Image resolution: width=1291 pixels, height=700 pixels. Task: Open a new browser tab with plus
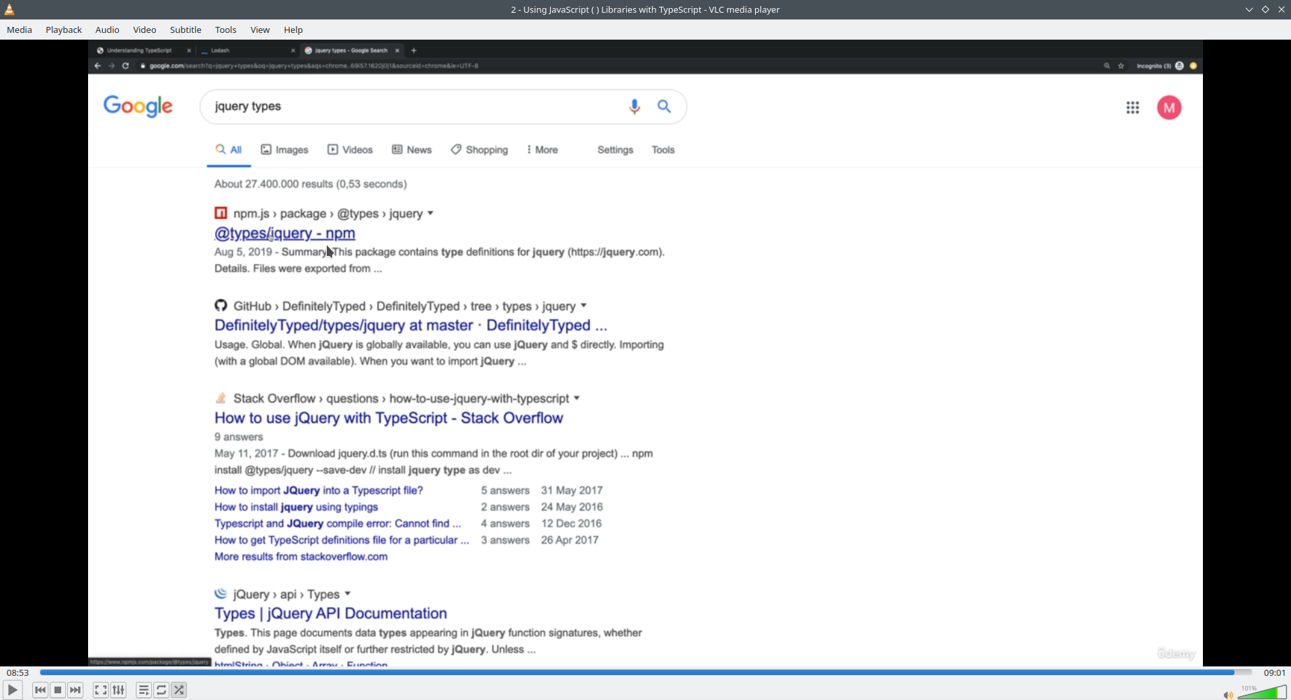point(414,50)
